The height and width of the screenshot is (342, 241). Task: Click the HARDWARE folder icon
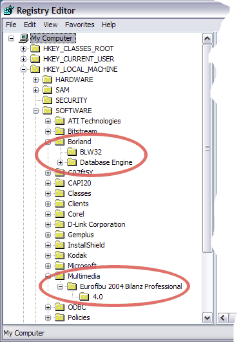pos(48,80)
